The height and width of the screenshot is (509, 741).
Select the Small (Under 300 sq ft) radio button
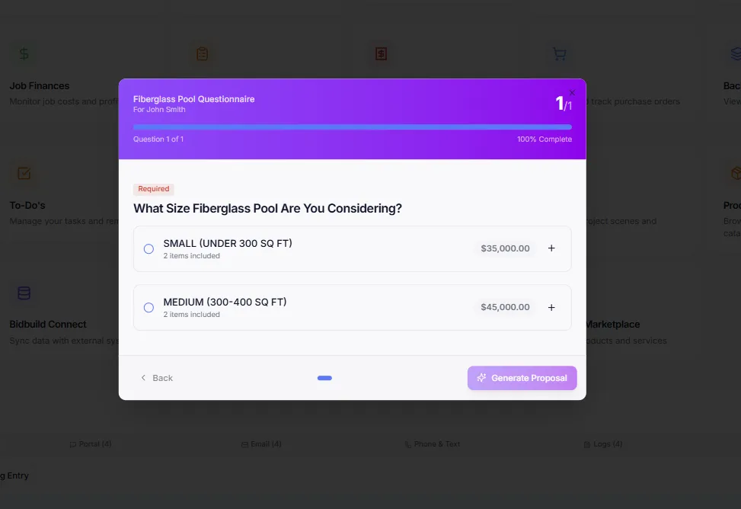(x=149, y=249)
